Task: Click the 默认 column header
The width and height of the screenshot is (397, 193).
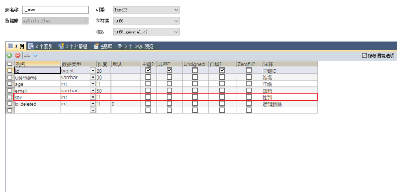Action: tap(126, 64)
